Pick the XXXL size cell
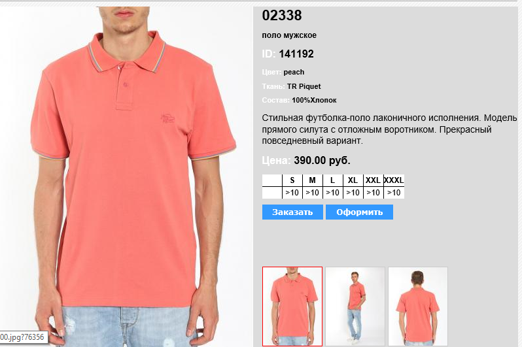Viewport: 522px width, 347px height. click(x=394, y=180)
